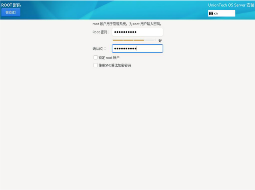Image resolution: width=255 pixels, height=190 pixels.
Task: Open the cn keyboard layout selector
Action: 221,13
